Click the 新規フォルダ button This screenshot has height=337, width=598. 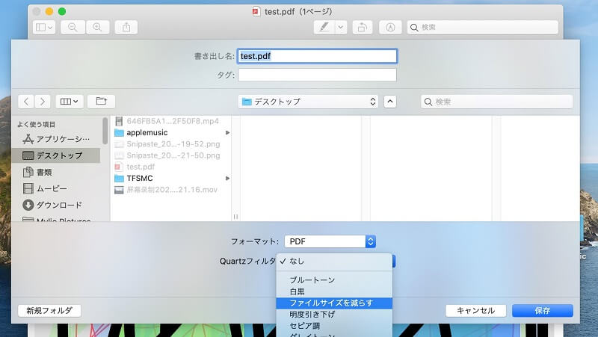coord(49,311)
